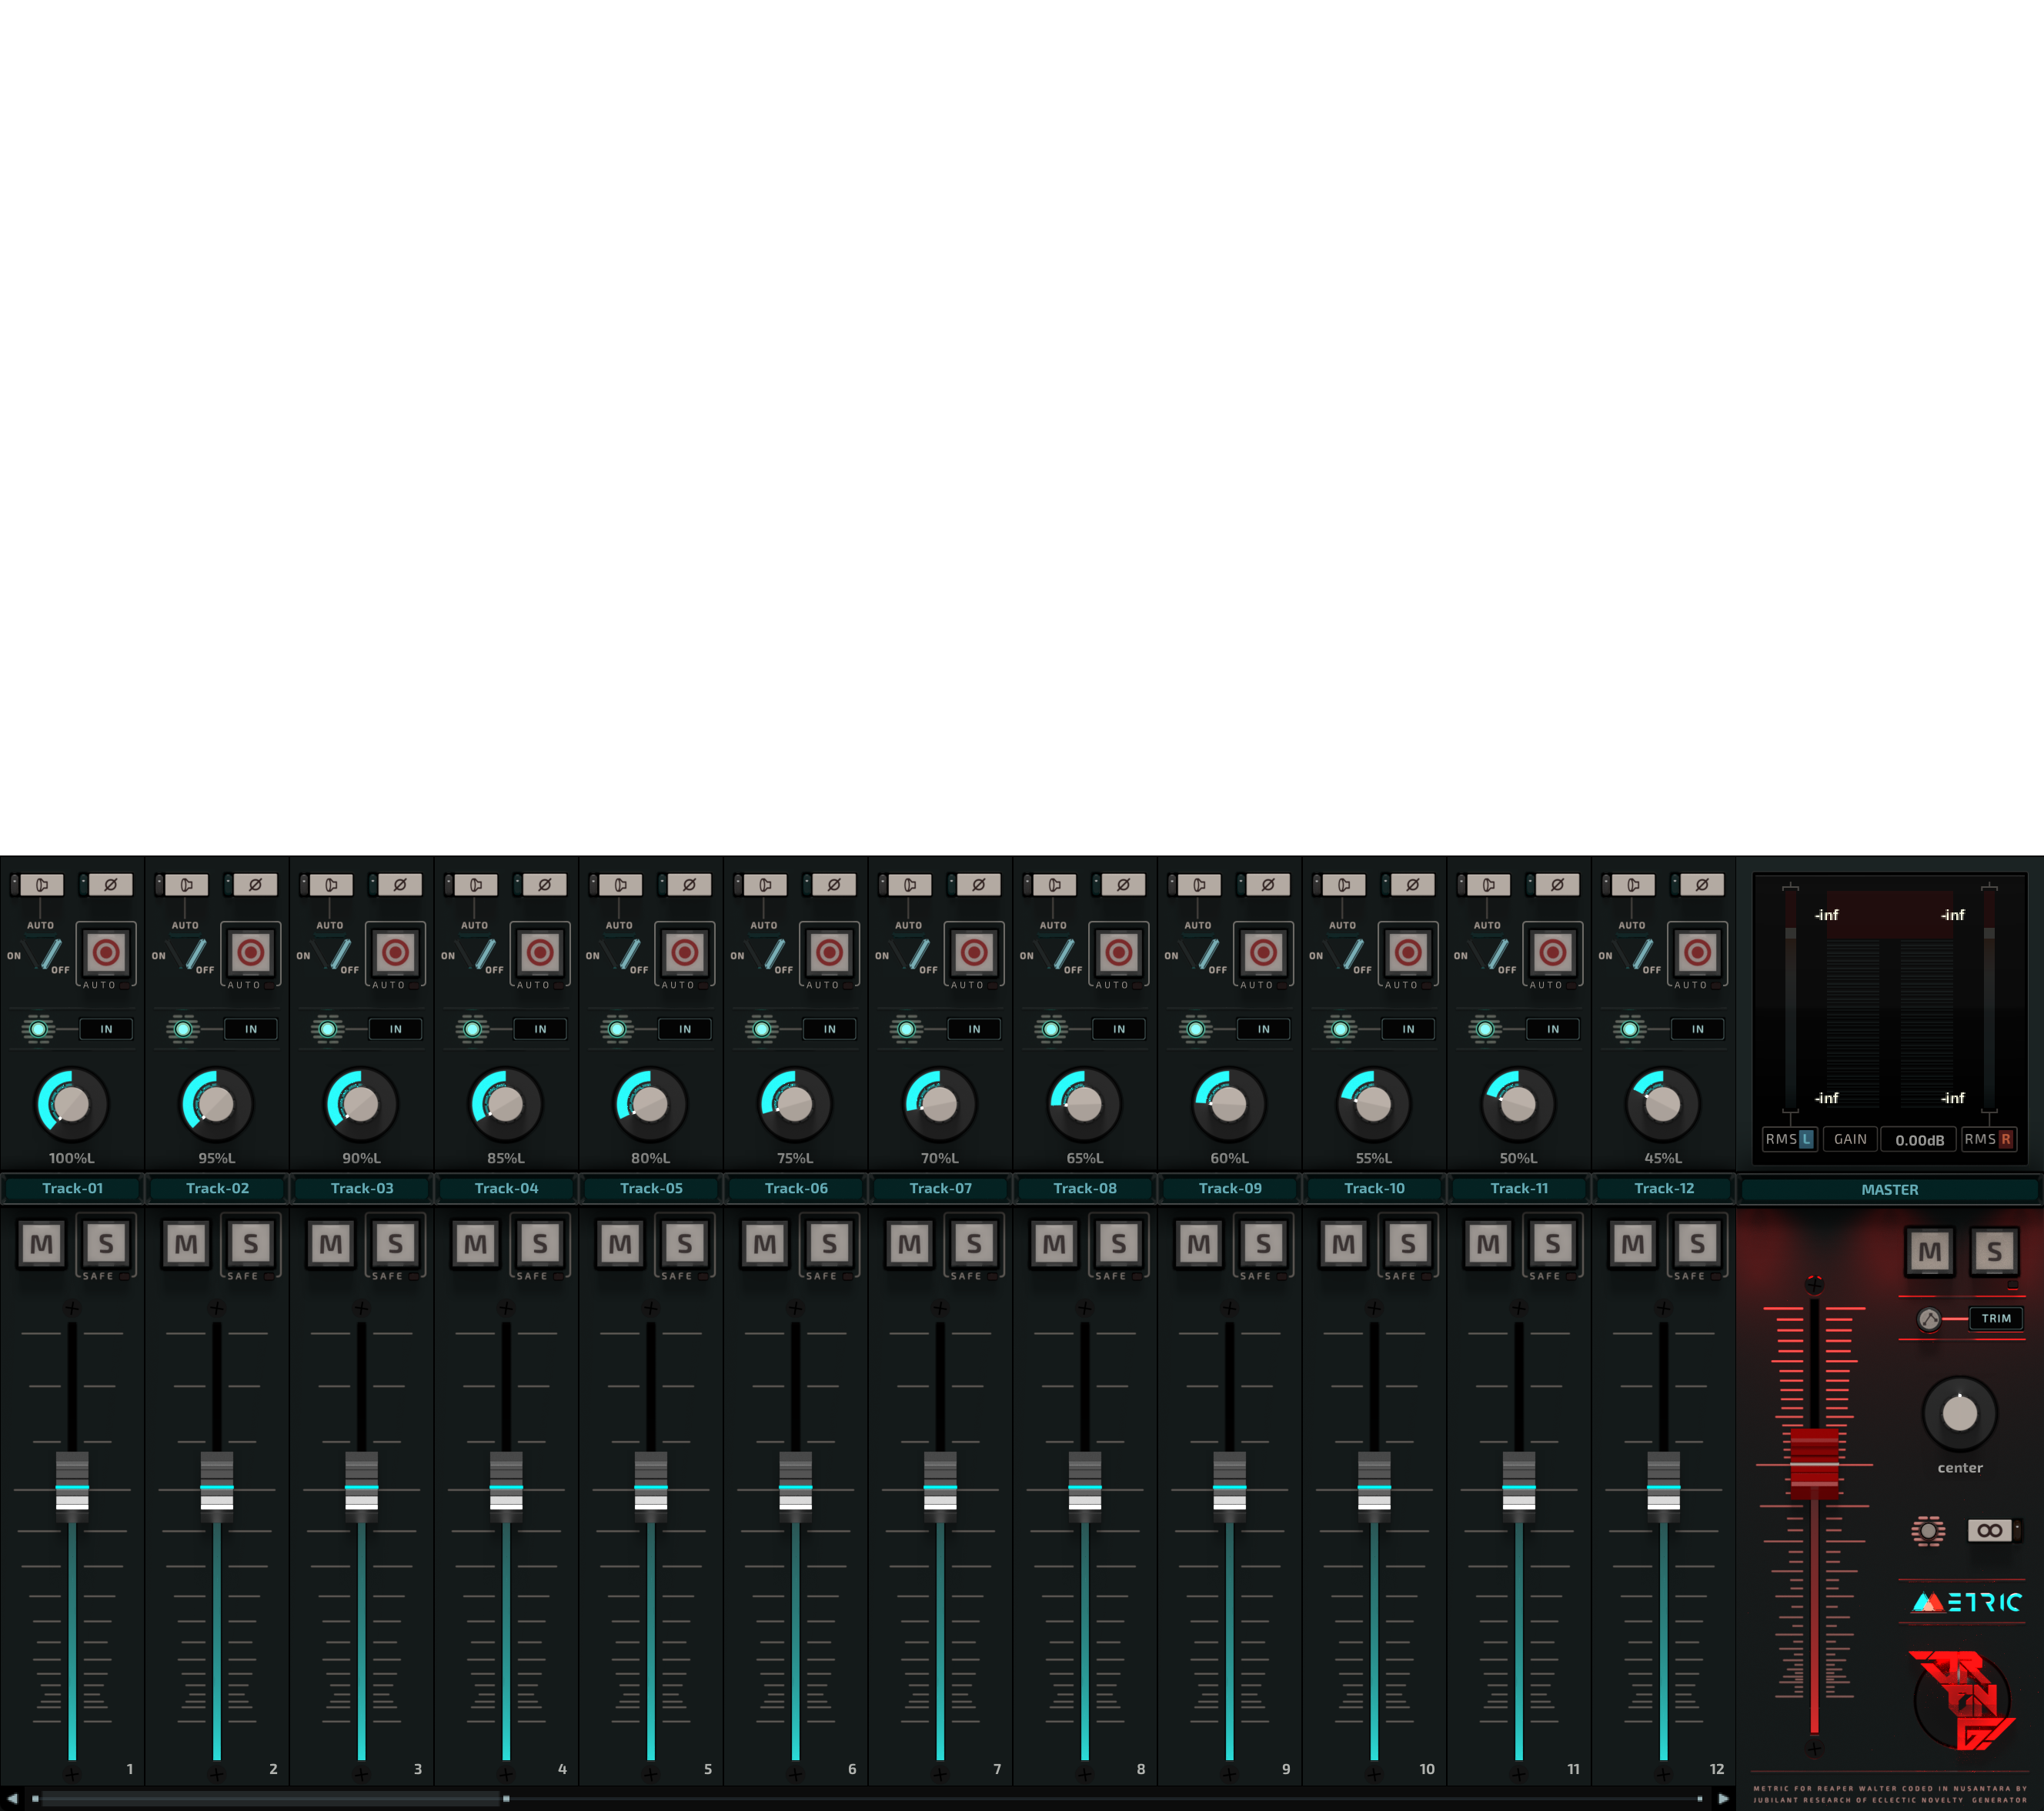Open the IN input selector on Track-06

pyautogui.click(x=830, y=1029)
